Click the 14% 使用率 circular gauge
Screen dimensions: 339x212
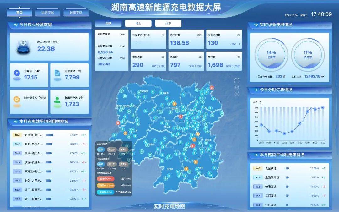[271, 55]
